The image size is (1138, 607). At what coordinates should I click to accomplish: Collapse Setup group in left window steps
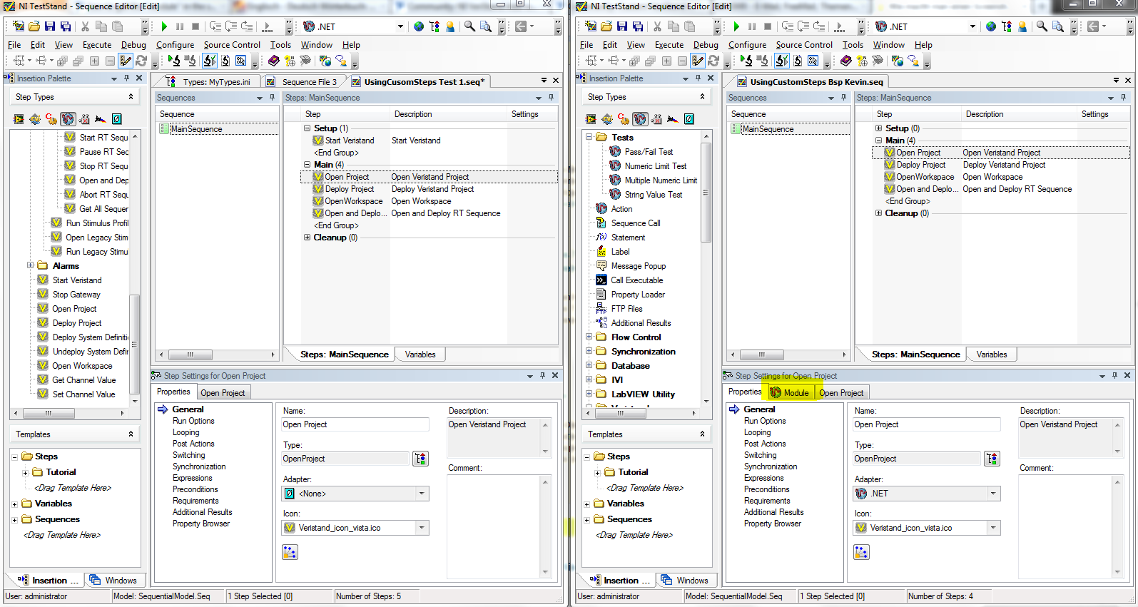[308, 128]
